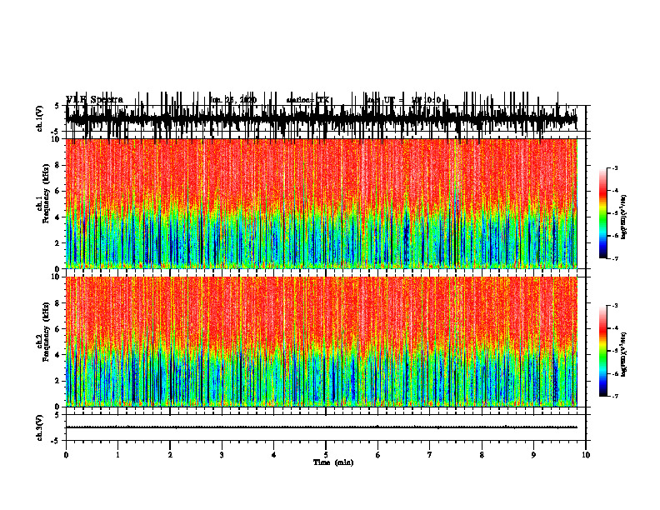Click the Jan 25, 2020 date text

[x=232, y=100]
